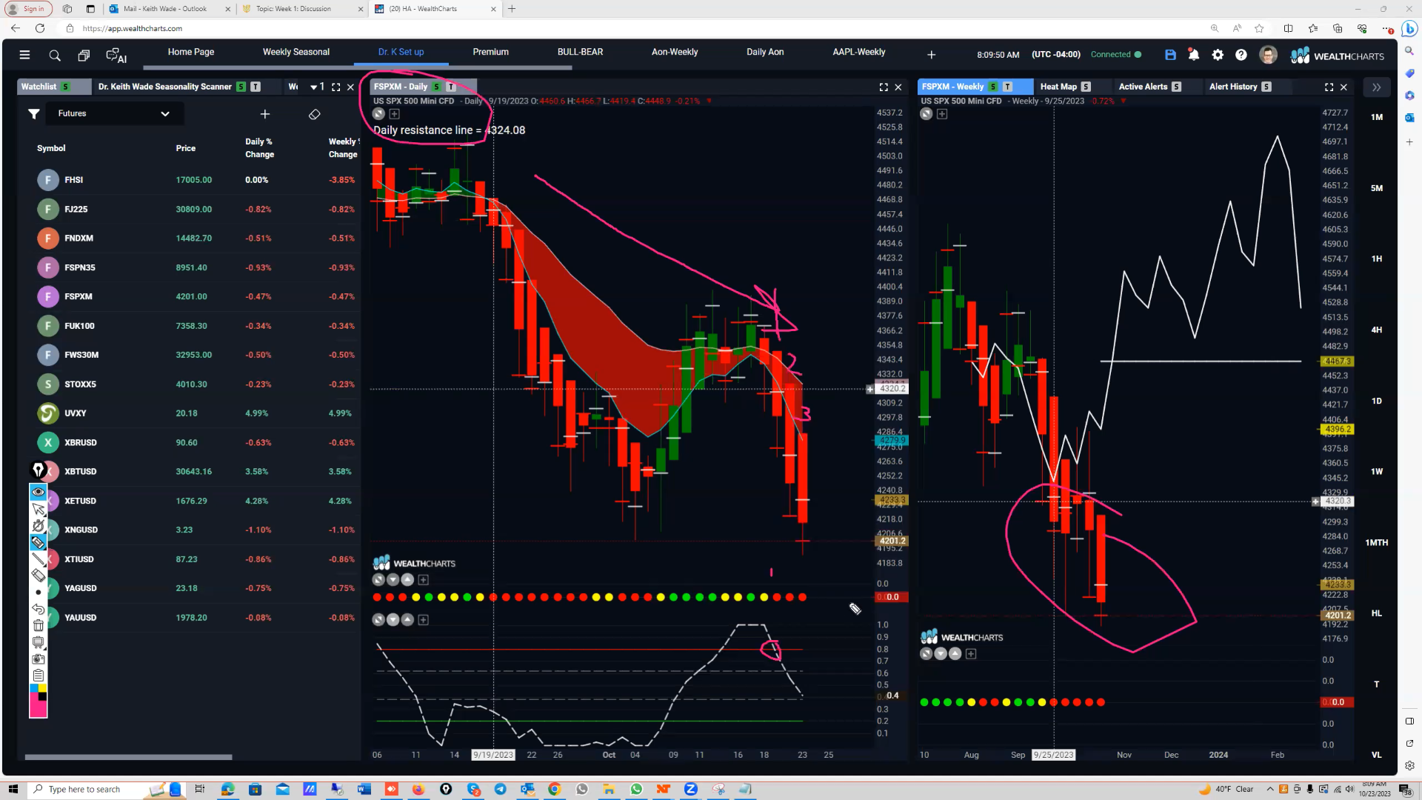Switch to Premium workspace tab

(490, 52)
